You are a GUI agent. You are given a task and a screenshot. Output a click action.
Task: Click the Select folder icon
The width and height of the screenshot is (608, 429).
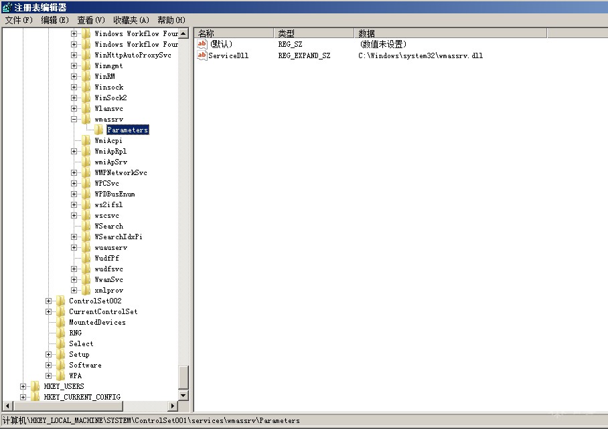coord(60,343)
